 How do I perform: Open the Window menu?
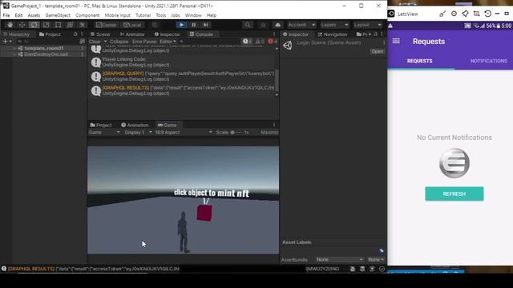coord(193,15)
